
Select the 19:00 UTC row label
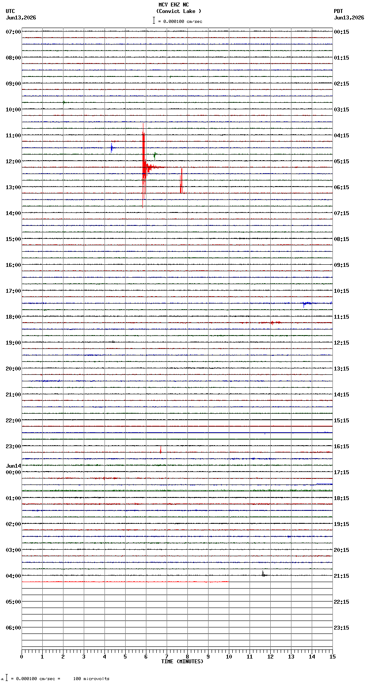[13, 343]
